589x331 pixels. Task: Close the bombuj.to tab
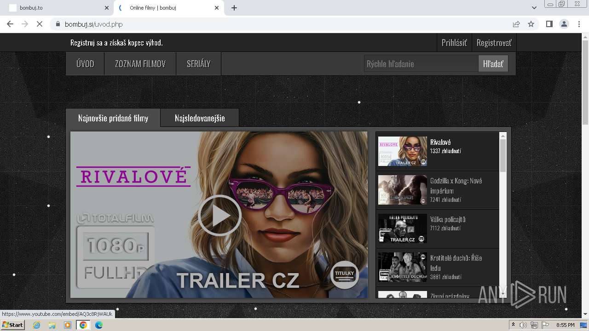coord(107,8)
